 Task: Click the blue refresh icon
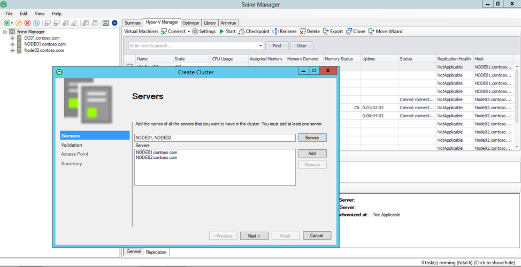pyautogui.click(x=36, y=23)
